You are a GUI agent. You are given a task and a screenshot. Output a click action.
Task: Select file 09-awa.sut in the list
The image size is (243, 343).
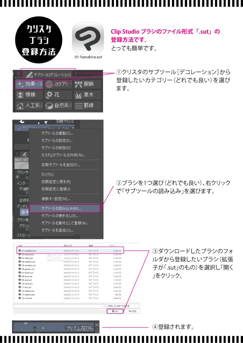click(70, 280)
